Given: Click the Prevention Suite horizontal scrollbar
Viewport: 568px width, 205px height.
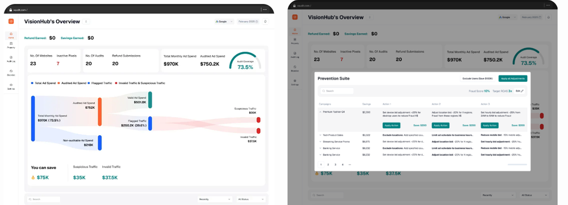Looking at the screenshot, I should click(x=517, y=165).
